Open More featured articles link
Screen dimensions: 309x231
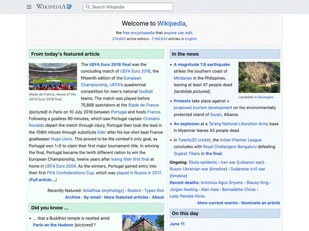coord(126,197)
